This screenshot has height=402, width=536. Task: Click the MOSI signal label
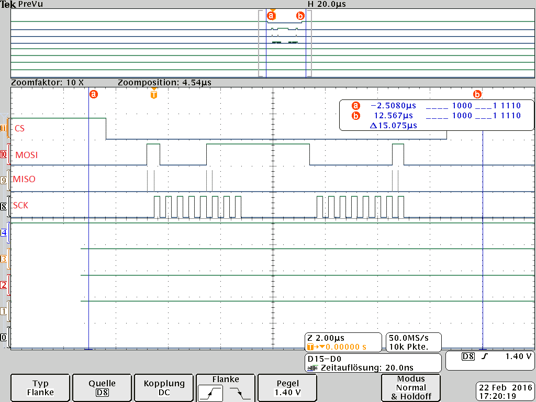pyautogui.click(x=26, y=155)
